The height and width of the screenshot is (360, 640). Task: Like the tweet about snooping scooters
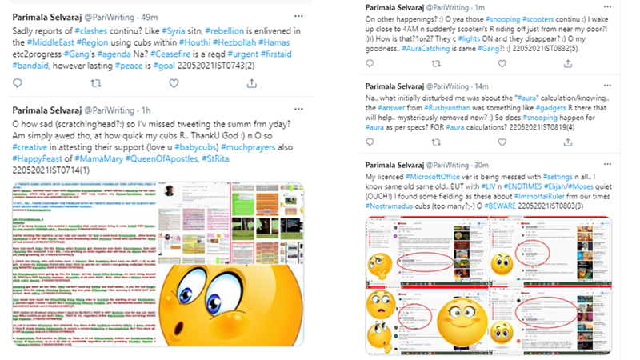point(502,64)
